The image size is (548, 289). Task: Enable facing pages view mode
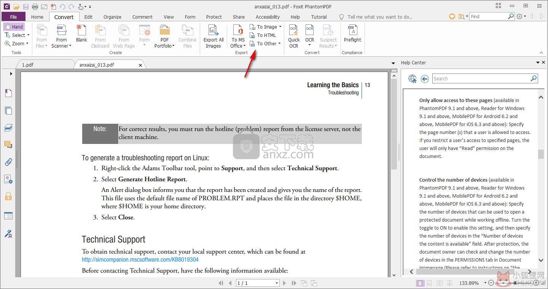point(440,283)
